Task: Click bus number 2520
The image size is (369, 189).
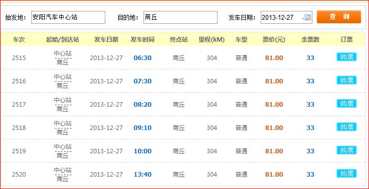Action: coord(19,175)
